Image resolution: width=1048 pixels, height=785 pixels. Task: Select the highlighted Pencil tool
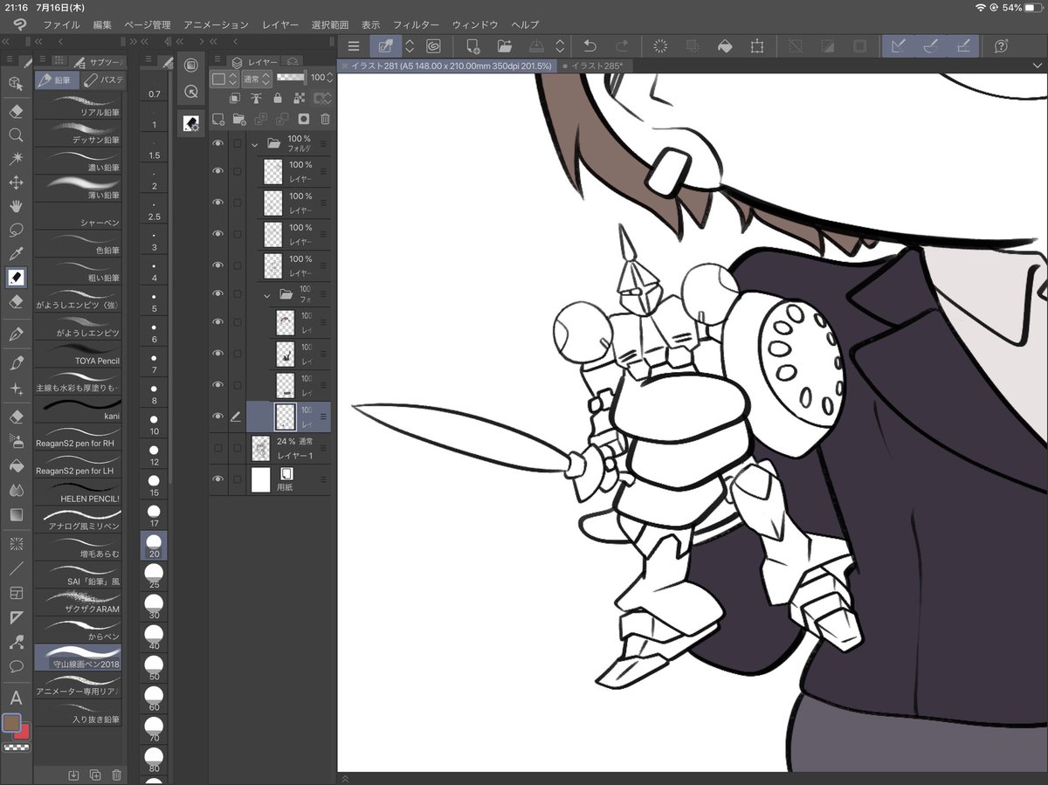[x=16, y=278]
